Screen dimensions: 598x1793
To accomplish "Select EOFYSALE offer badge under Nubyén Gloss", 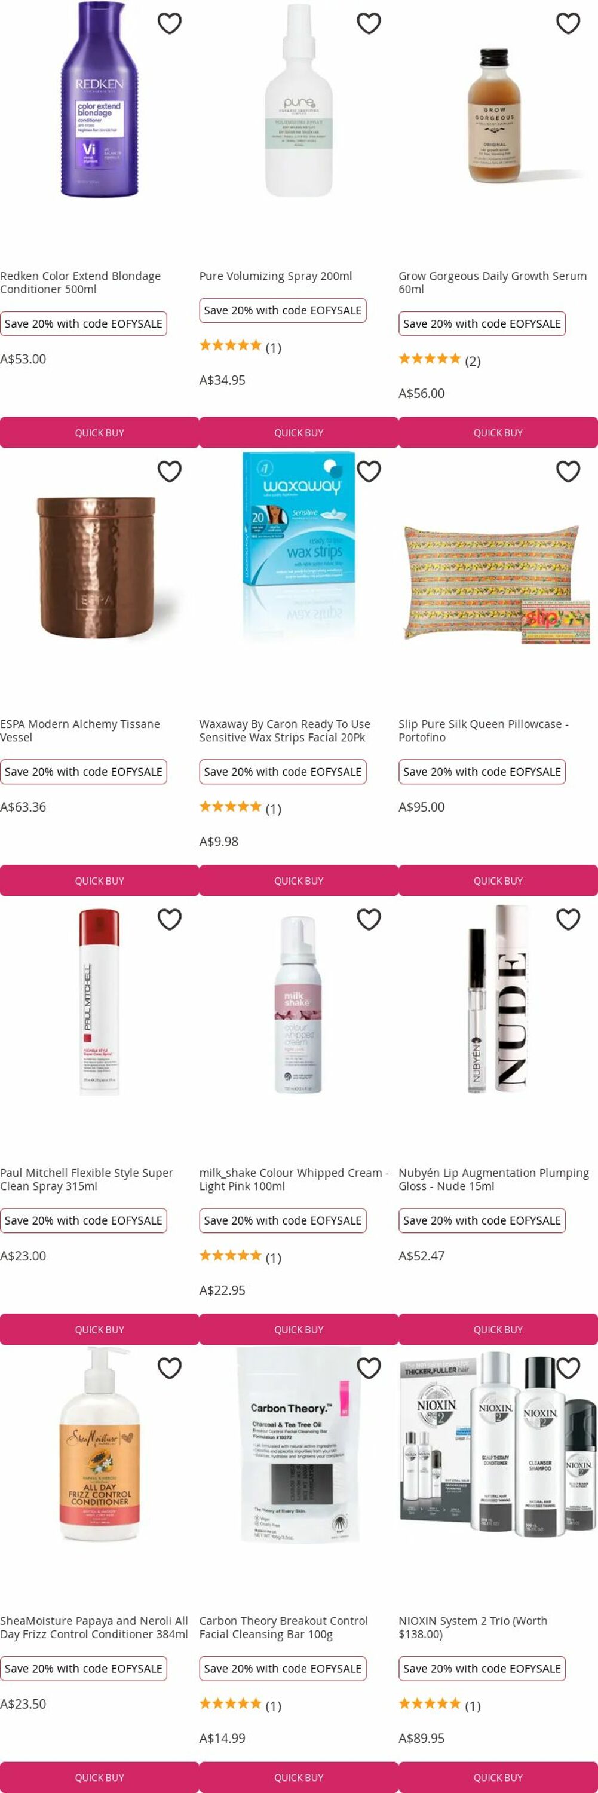I will point(482,1220).
